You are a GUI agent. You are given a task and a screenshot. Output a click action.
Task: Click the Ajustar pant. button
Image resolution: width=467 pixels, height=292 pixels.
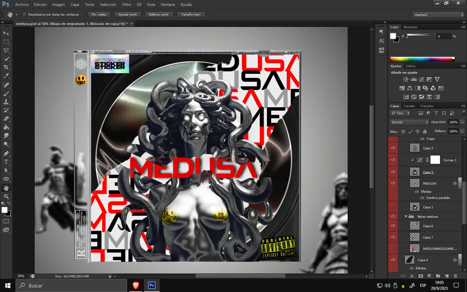[x=128, y=15]
